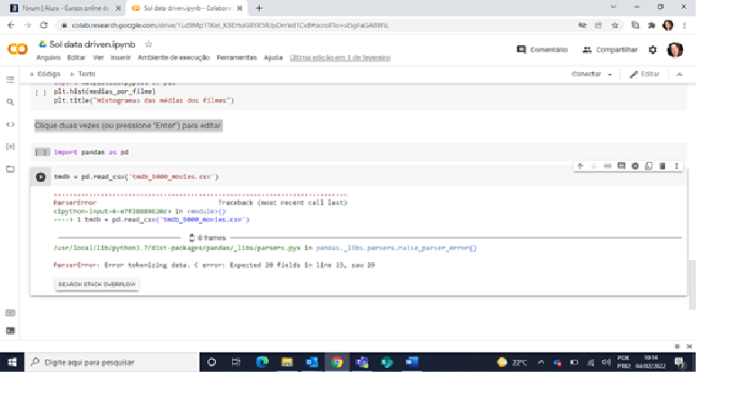The height and width of the screenshot is (414, 737).
Task: Click the Comentário button
Action: coord(543,49)
